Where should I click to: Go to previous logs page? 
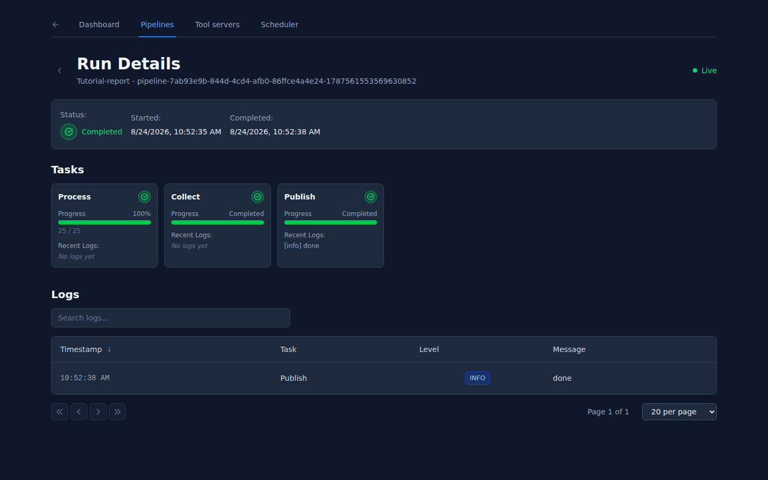79,412
